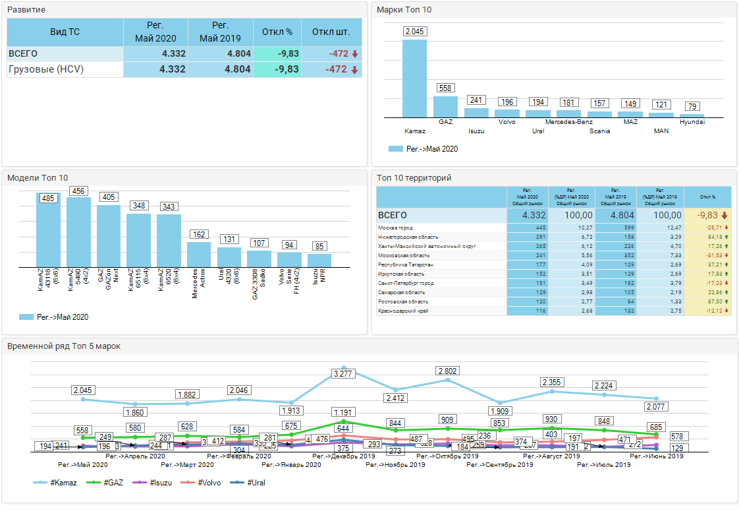Click the ВСЕГО label in Топ 10 территорий table

(x=393, y=216)
